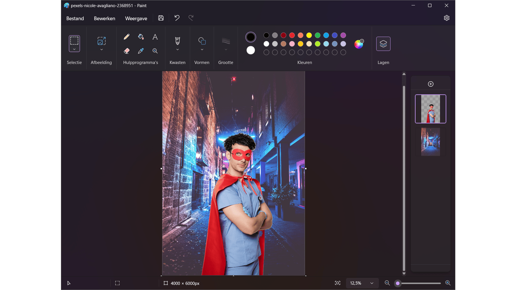Open the 12,5% zoom level dropdown
The height and width of the screenshot is (290, 516).
[372, 283]
